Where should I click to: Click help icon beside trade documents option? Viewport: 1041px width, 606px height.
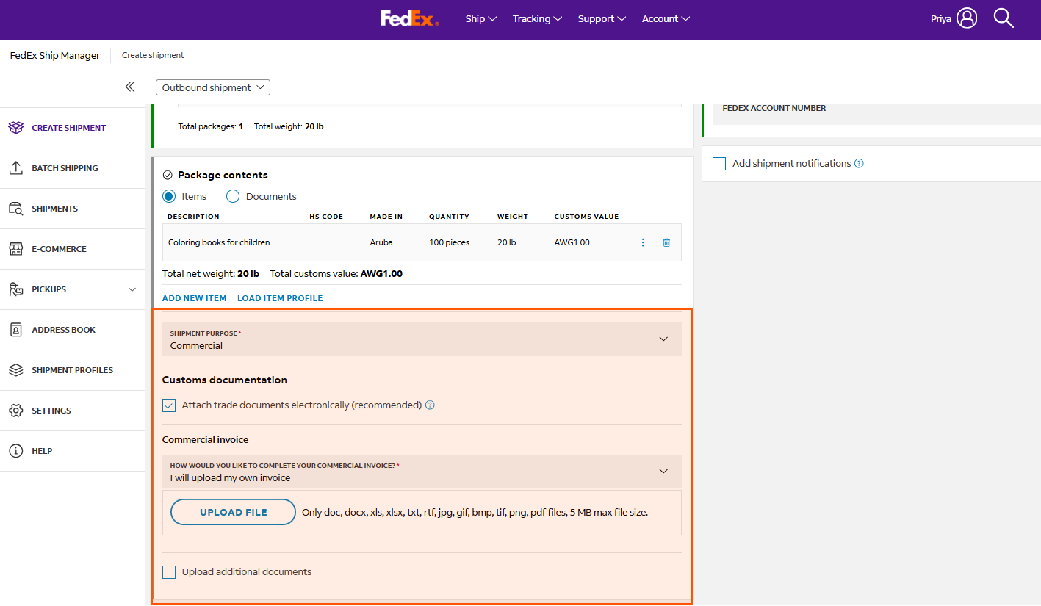click(431, 405)
